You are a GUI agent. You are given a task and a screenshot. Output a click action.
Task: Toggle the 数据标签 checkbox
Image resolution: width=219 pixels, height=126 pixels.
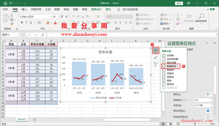click(x=164, y=66)
